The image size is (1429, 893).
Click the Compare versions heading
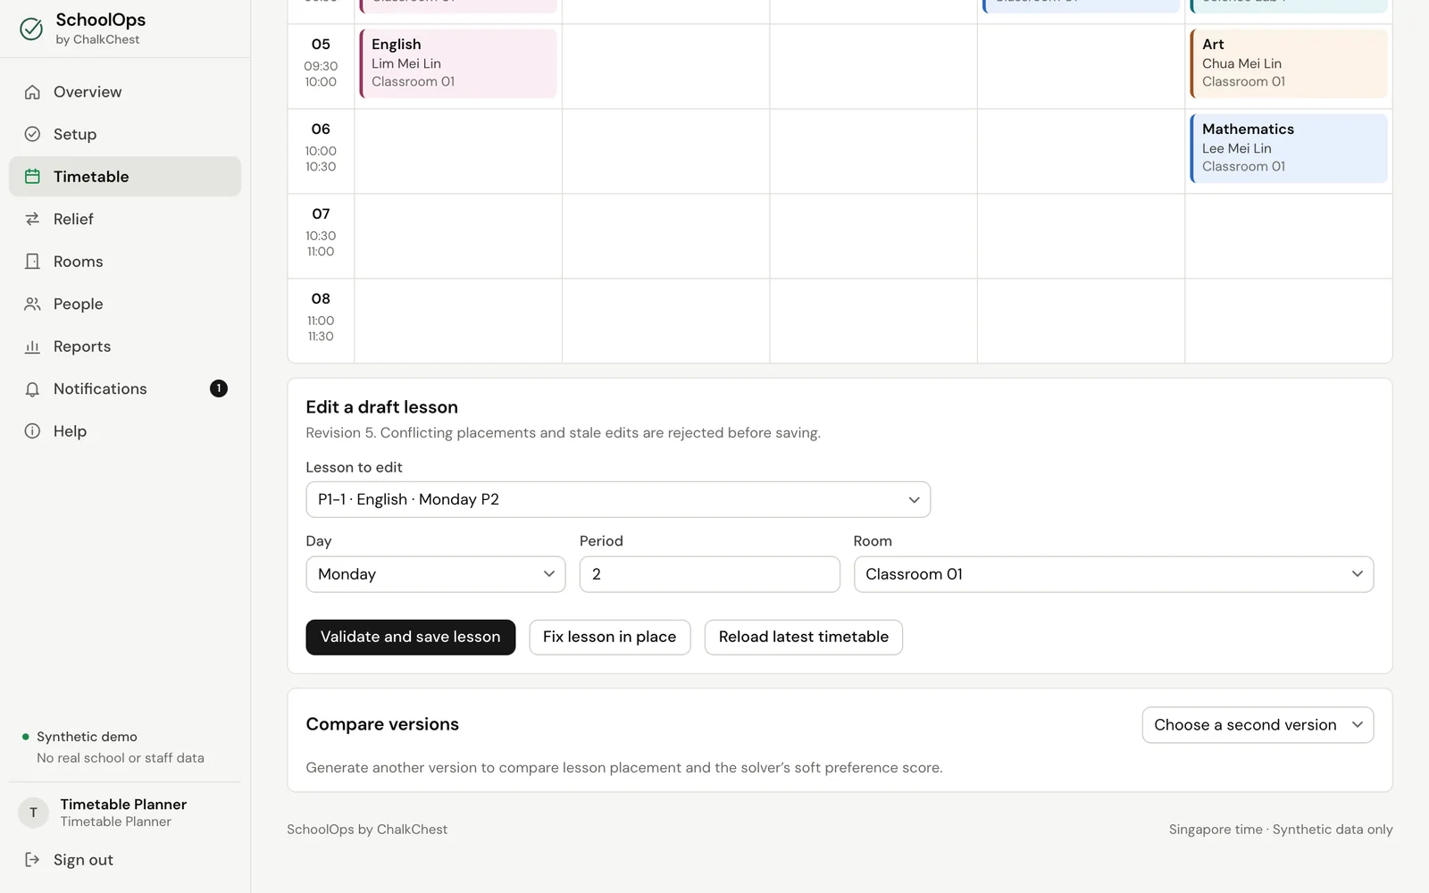pos(382,724)
